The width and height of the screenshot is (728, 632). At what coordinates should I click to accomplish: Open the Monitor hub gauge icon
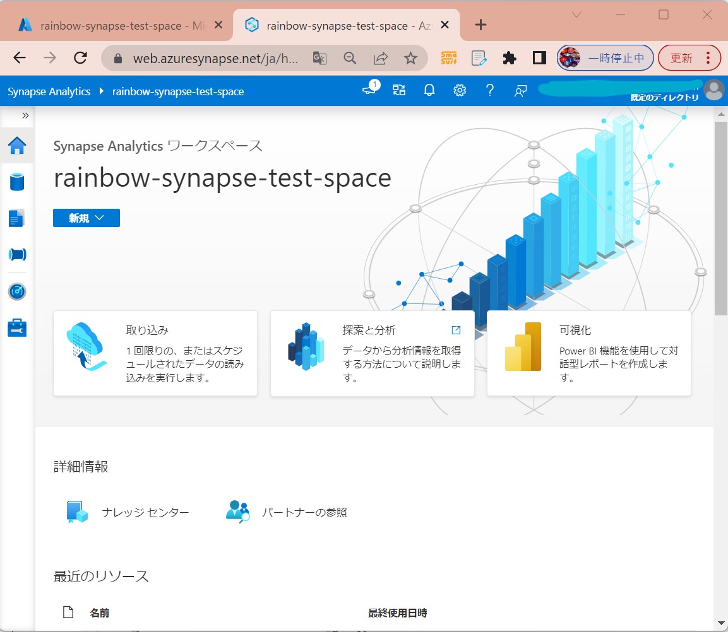tap(17, 291)
